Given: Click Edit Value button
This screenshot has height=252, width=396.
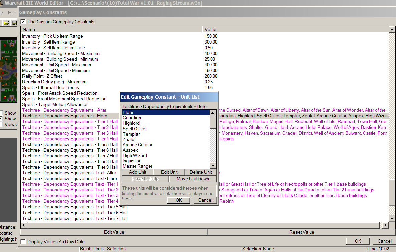Looking at the screenshot, I should 114,232.
